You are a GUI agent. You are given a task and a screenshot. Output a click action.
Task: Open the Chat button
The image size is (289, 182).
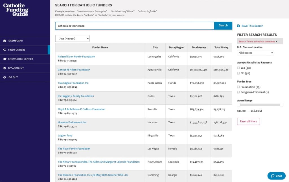click(x=277, y=176)
